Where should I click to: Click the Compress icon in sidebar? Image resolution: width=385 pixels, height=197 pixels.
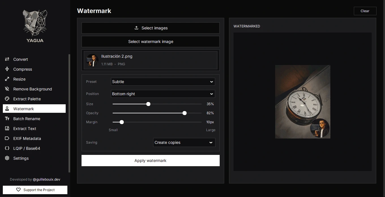point(7,69)
